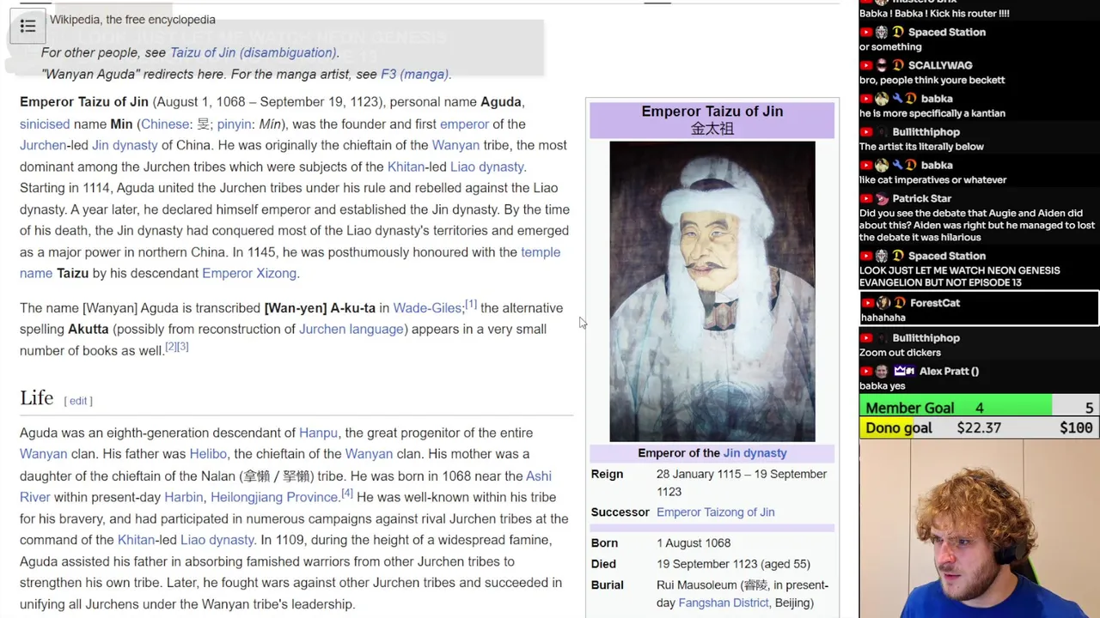The width and height of the screenshot is (1100, 618).
Task: Click 'Emperor Taizu of Jin' infobox title
Action: (x=712, y=112)
